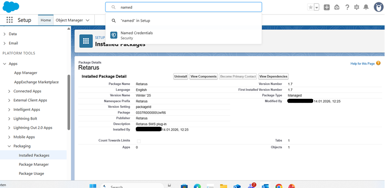The width and height of the screenshot is (385, 188).
Task: Open the Help for this Page link
Action: pyautogui.click(x=362, y=64)
